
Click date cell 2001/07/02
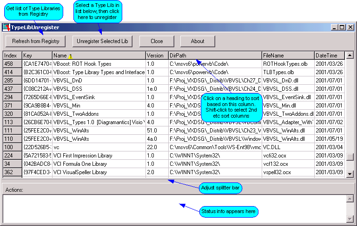[330, 122]
